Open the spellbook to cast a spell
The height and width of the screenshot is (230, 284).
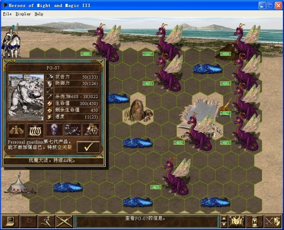coord(236,222)
